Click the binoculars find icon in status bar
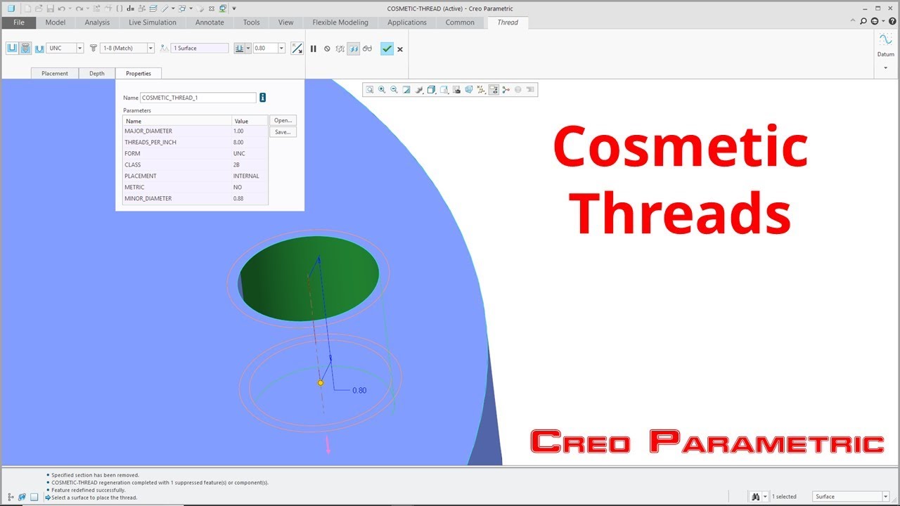The image size is (900, 506). pos(756,497)
